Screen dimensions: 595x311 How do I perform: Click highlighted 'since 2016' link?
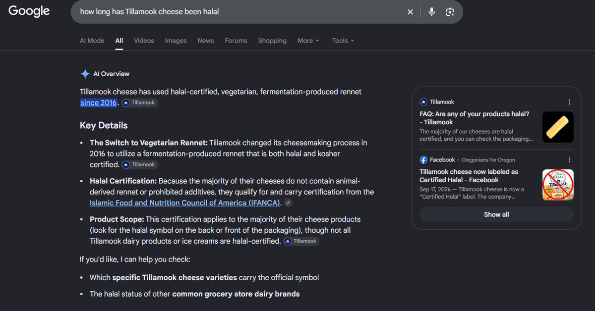tap(99, 103)
